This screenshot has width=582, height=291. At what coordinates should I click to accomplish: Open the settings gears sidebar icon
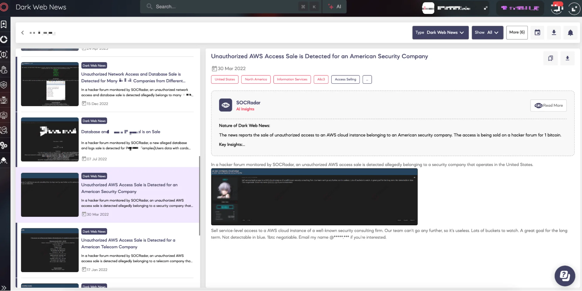[4, 145]
